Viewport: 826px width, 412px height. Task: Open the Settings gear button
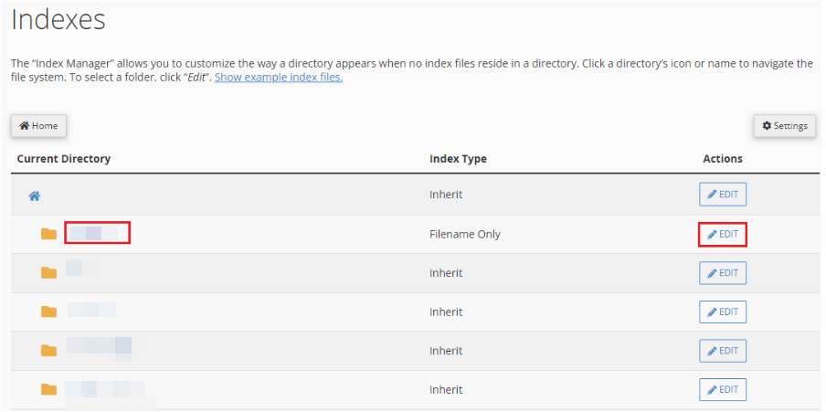coord(784,126)
